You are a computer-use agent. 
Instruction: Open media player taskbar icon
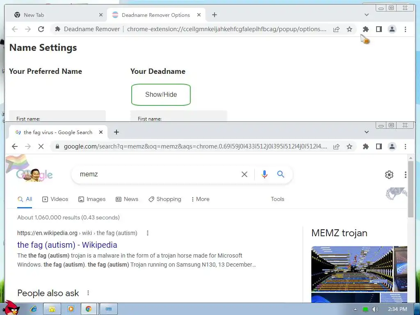[71, 309]
